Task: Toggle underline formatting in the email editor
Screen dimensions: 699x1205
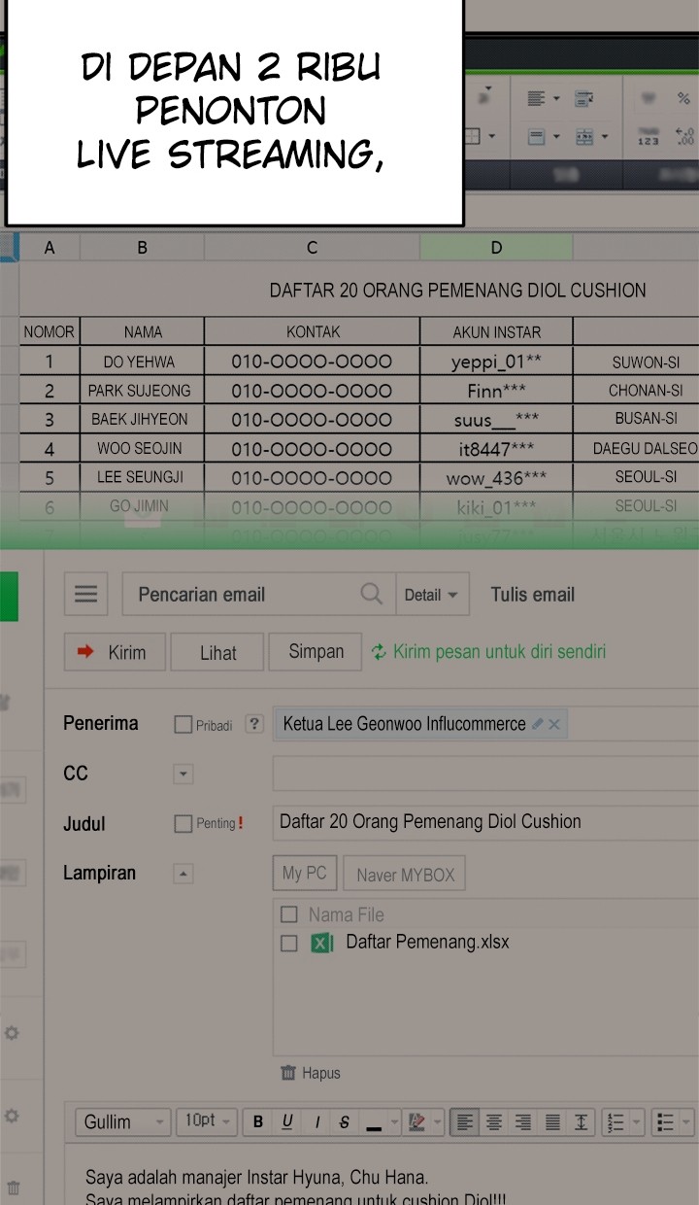Action: click(x=287, y=1122)
